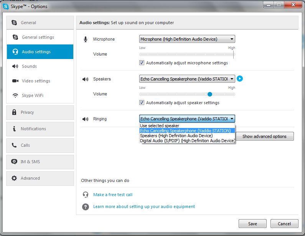Open the General section tab

[x=40, y=23]
